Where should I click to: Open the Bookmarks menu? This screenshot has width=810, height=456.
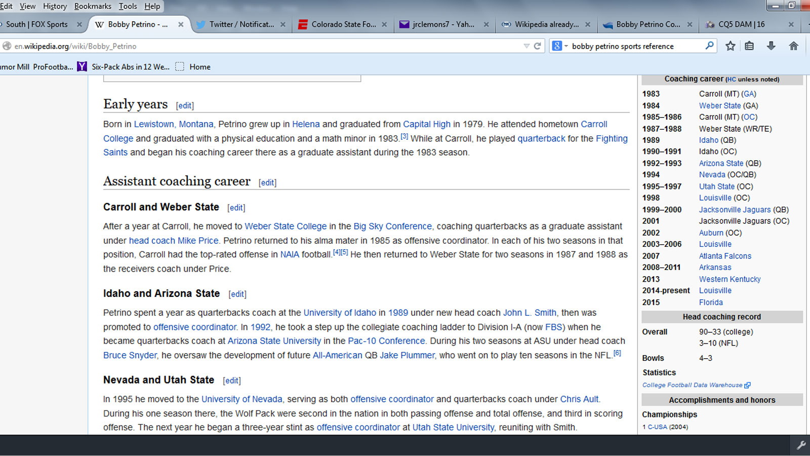pos(93,6)
